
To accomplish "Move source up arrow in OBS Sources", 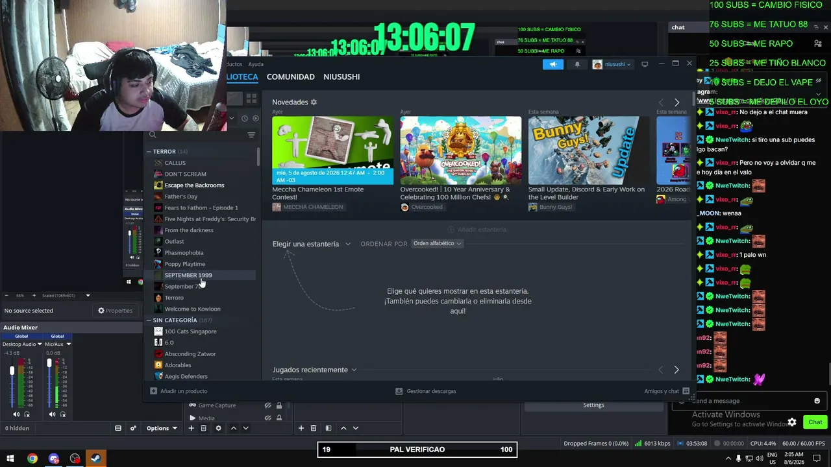I will 234,428.
